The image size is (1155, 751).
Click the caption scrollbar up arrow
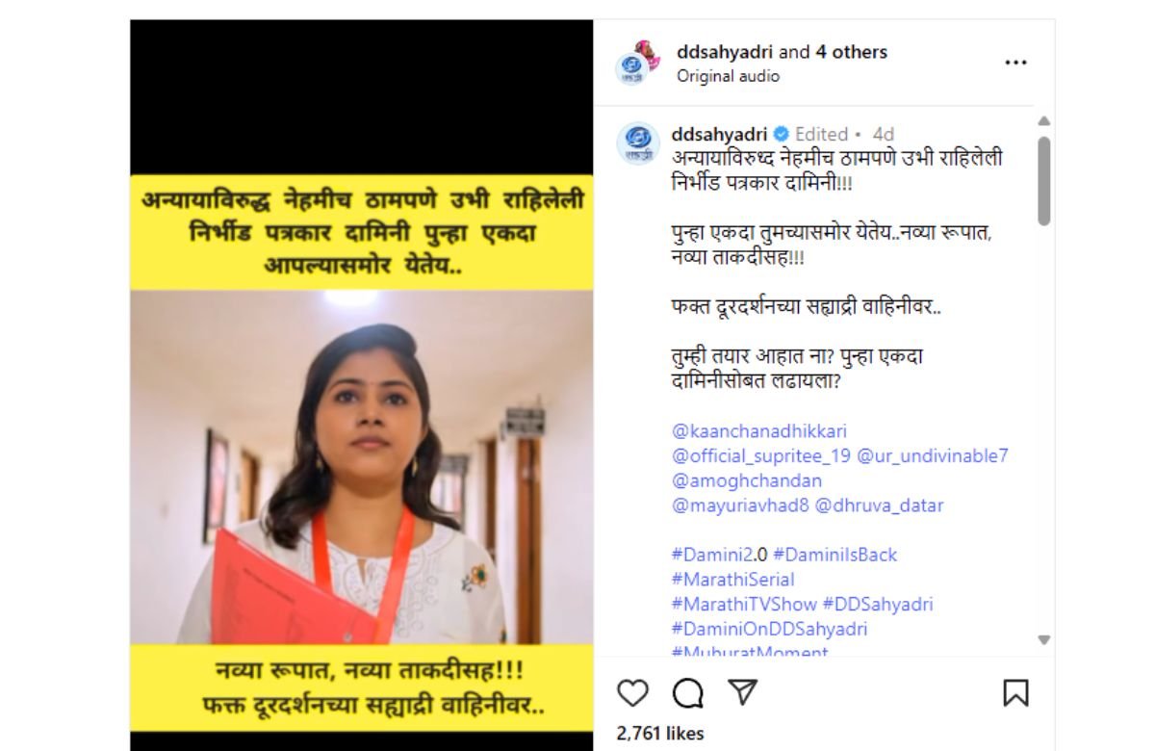(x=1044, y=121)
